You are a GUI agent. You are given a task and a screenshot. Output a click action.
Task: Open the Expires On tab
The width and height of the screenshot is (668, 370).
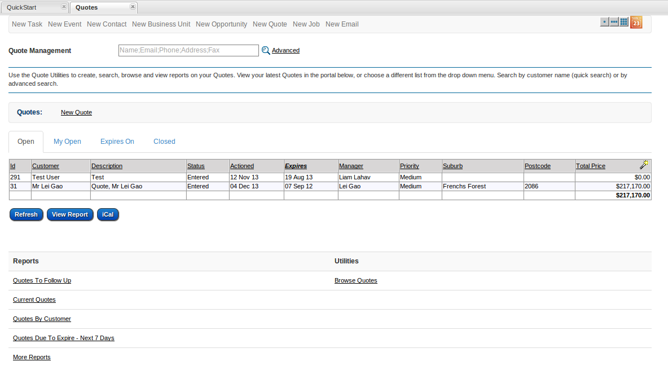[x=117, y=142]
